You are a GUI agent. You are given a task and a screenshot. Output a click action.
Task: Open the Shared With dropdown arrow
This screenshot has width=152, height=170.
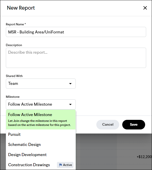pos(70,84)
